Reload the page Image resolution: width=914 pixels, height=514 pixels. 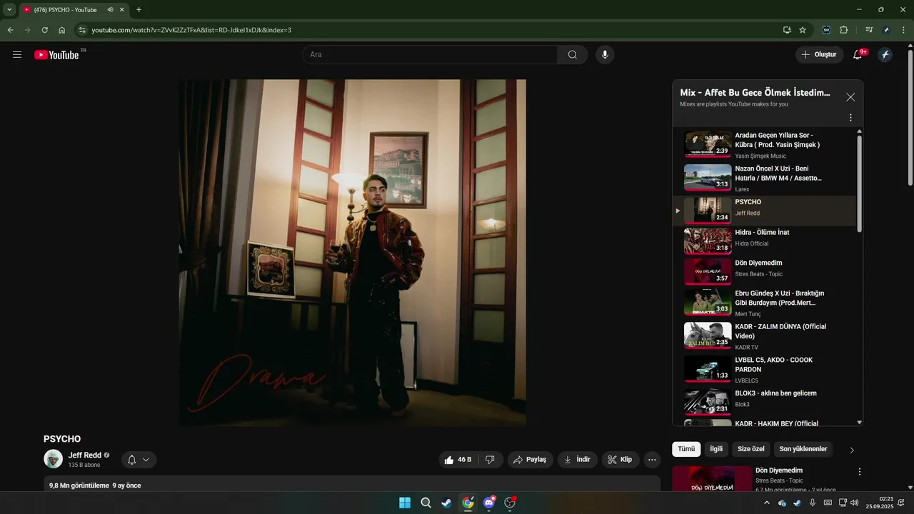click(44, 30)
